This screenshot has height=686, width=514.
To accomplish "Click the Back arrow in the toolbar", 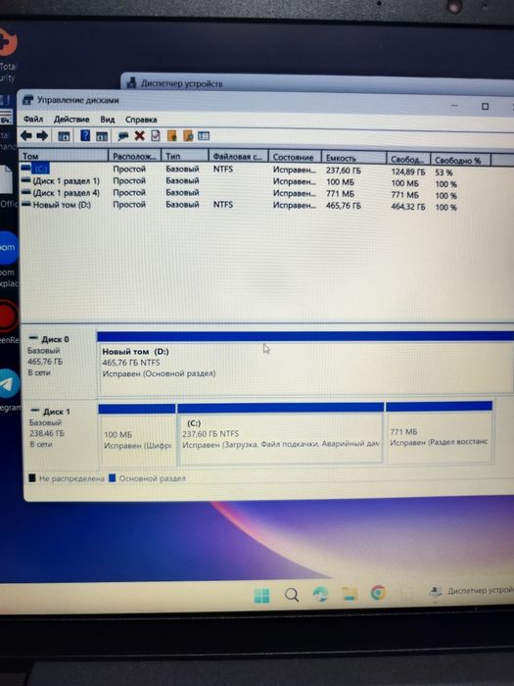I will pos(26,135).
